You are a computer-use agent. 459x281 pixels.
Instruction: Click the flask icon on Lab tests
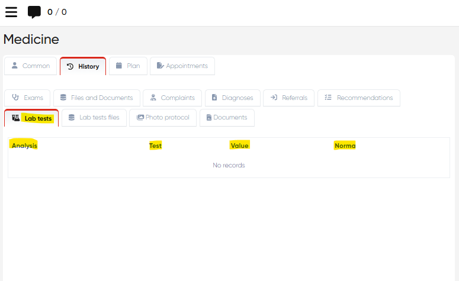click(x=16, y=118)
